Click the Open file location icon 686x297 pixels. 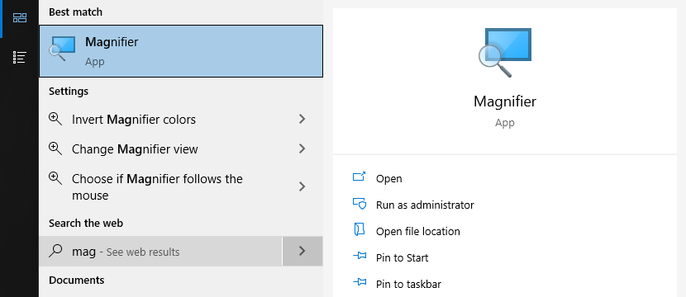[x=359, y=230]
